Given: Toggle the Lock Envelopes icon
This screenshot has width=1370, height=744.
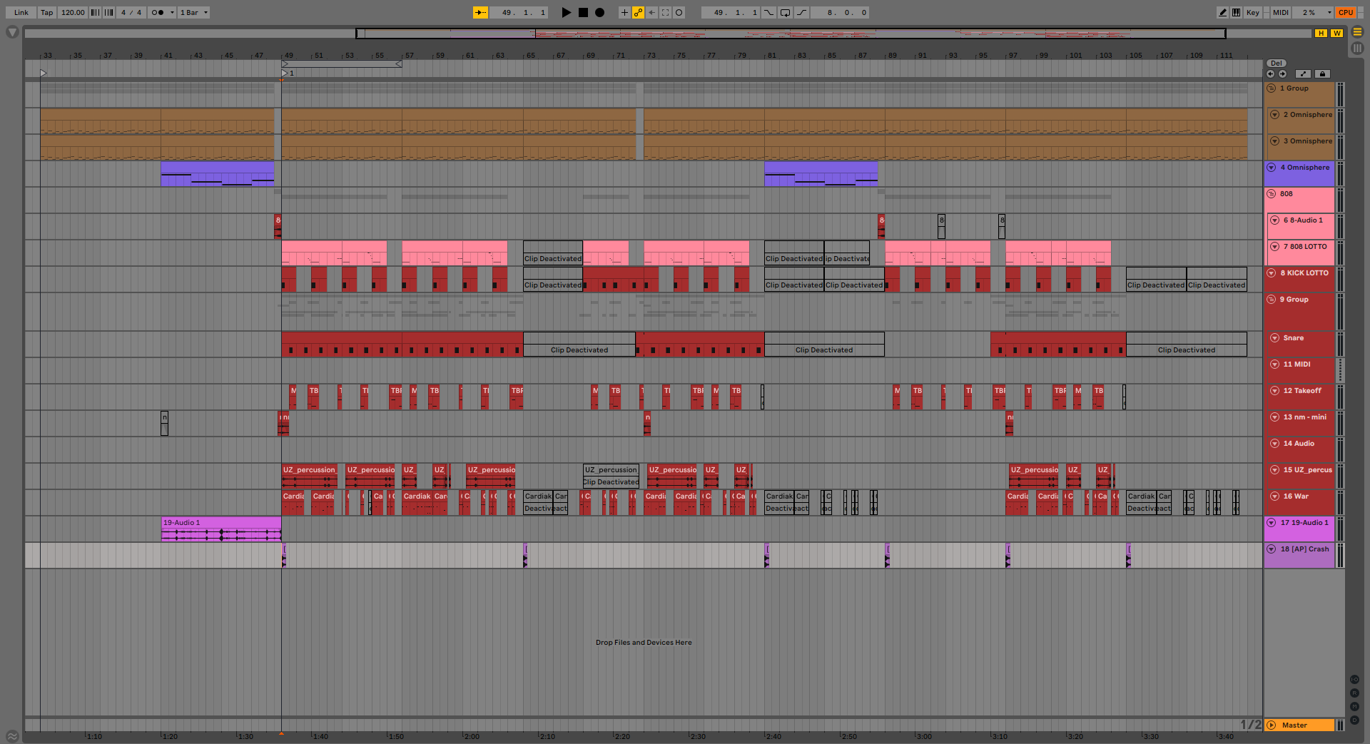Looking at the screenshot, I should 1322,73.
